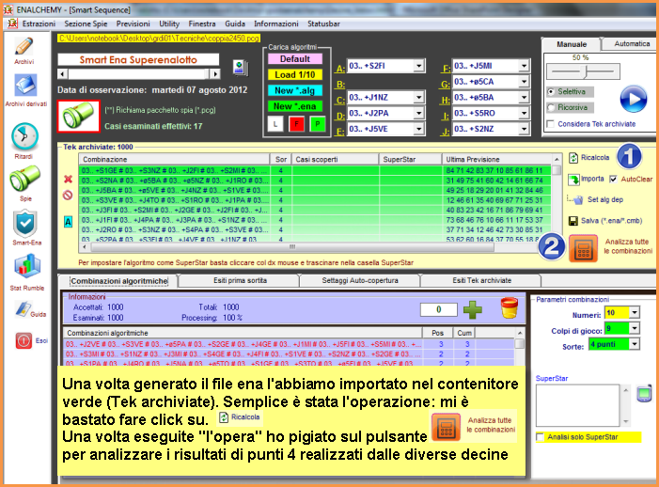The width and height of the screenshot is (659, 487).
Task: Open the Statusbar menu
Action: click(x=323, y=24)
